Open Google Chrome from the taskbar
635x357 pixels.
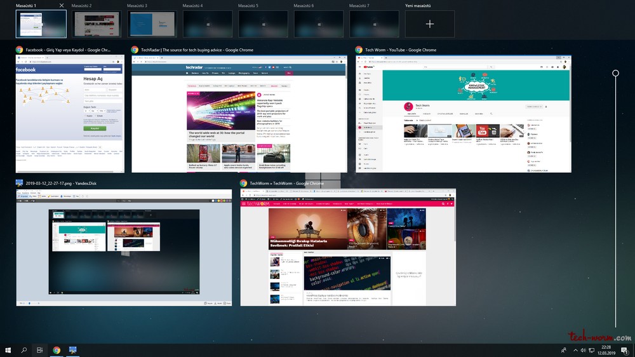57,350
